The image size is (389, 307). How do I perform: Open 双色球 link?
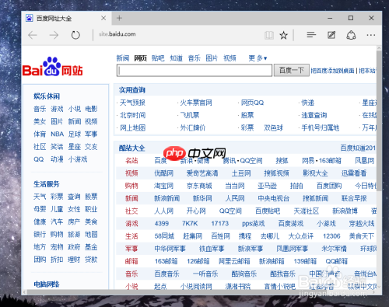(x=274, y=127)
